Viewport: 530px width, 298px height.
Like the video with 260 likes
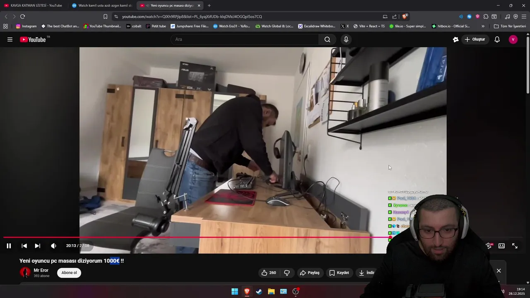coord(269,273)
